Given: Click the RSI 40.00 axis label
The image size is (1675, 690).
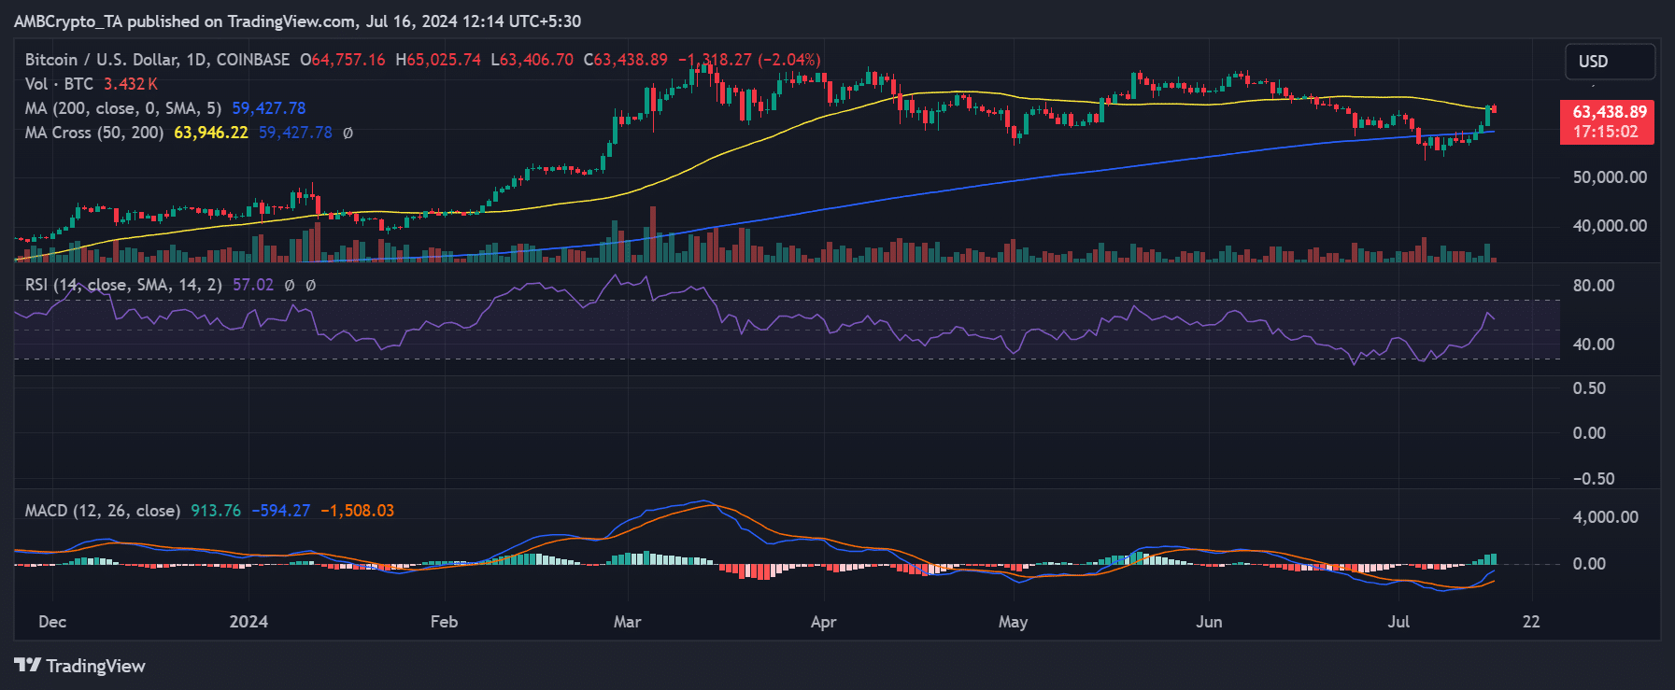Looking at the screenshot, I should [x=1594, y=345].
